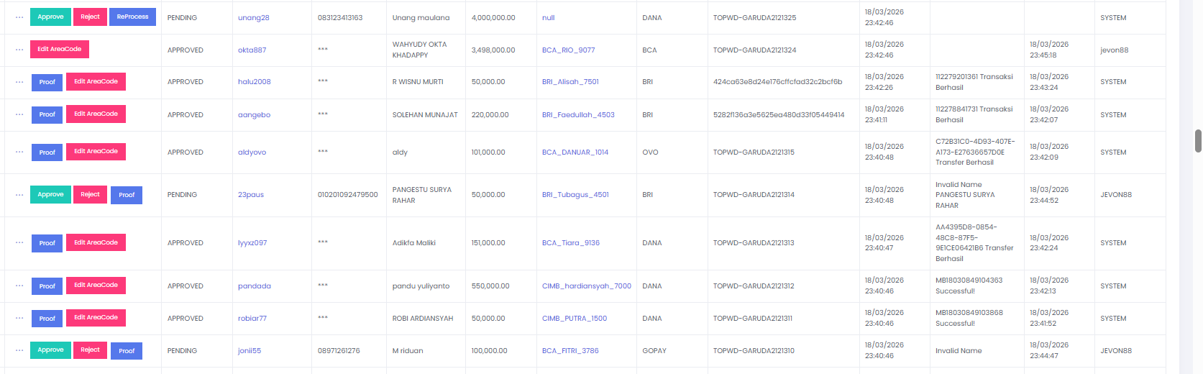Open three-dot menu for 23paus row
Viewport: 1203px width, 374px height.
pyautogui.click(x=19, y=195)
